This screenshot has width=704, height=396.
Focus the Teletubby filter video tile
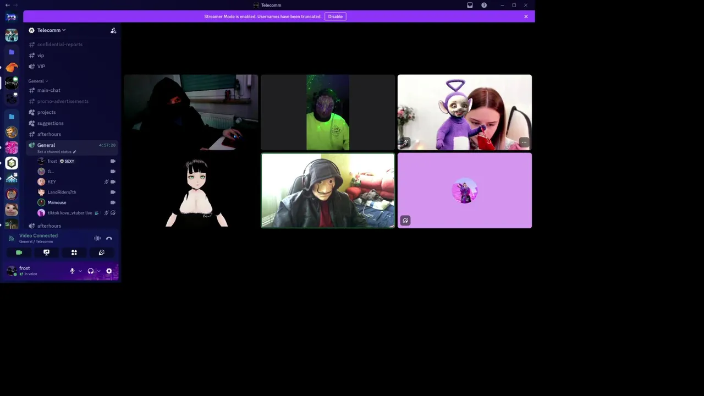[465, 112]
